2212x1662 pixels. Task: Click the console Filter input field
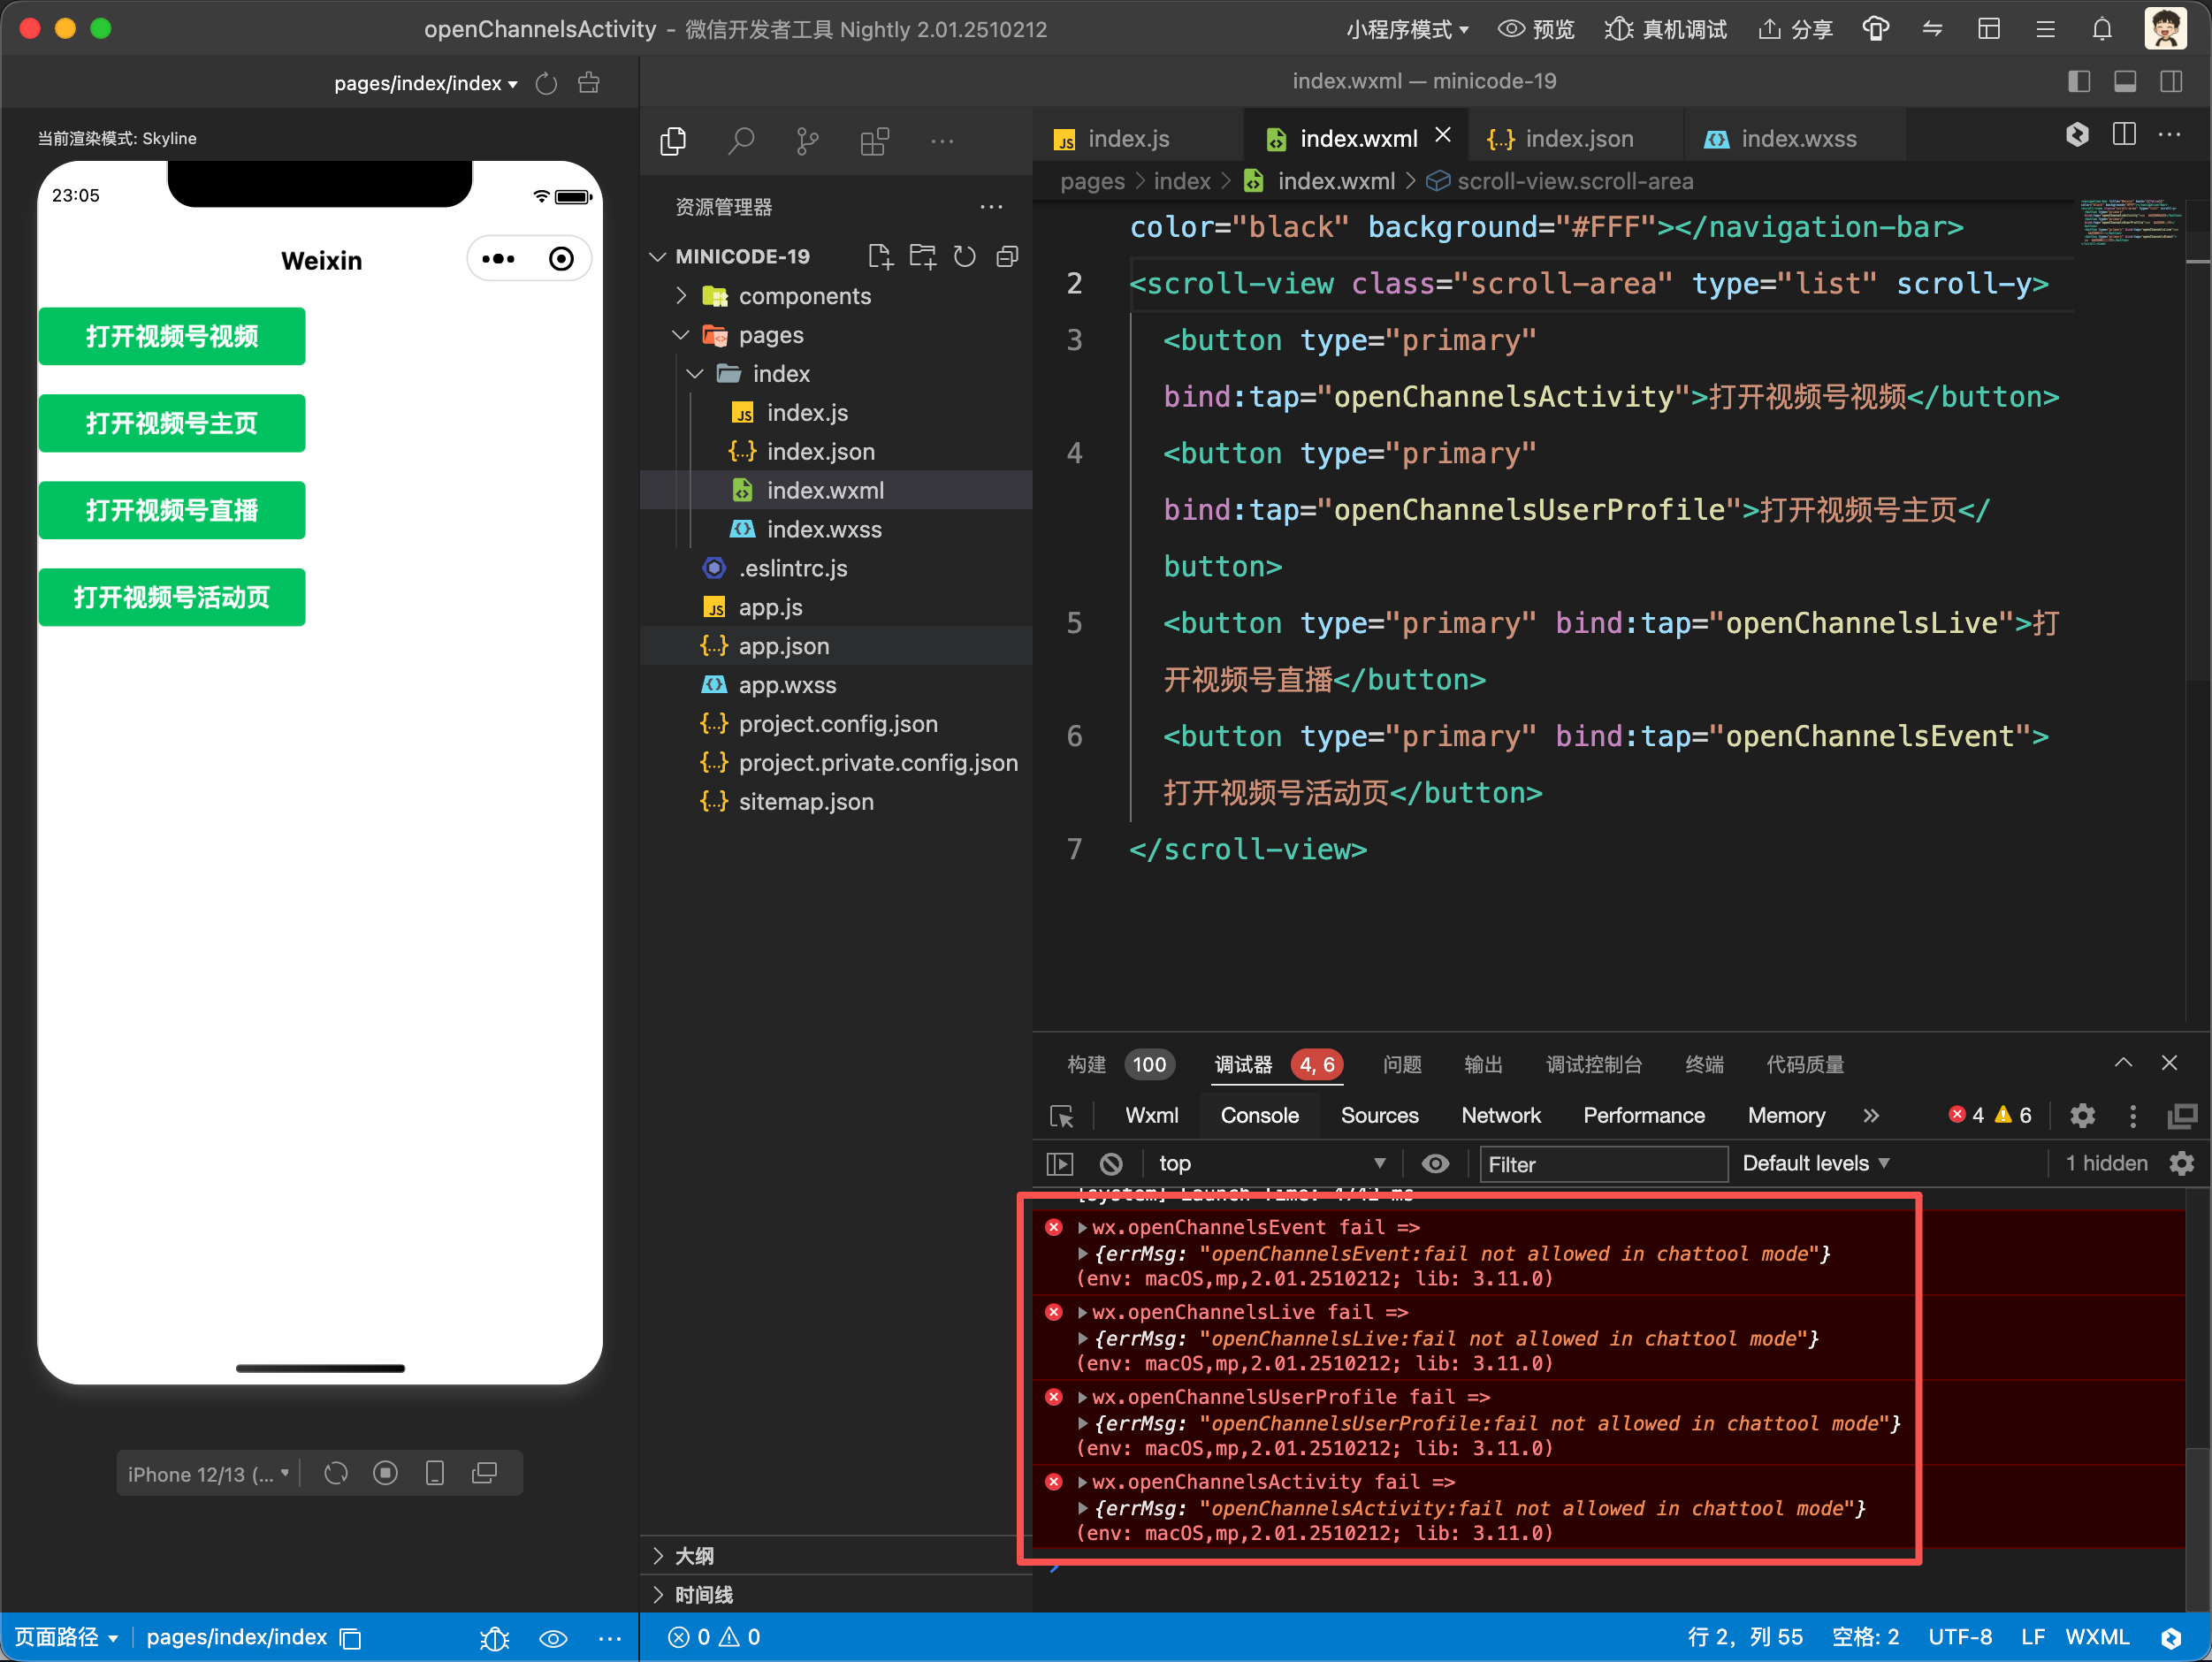[x=1602, y=1164]
